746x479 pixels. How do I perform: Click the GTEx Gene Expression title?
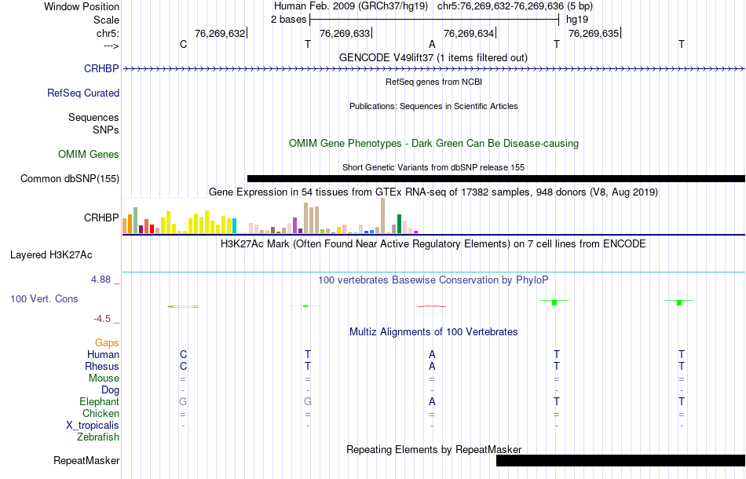pyautogui.click(x=433, y=192)
